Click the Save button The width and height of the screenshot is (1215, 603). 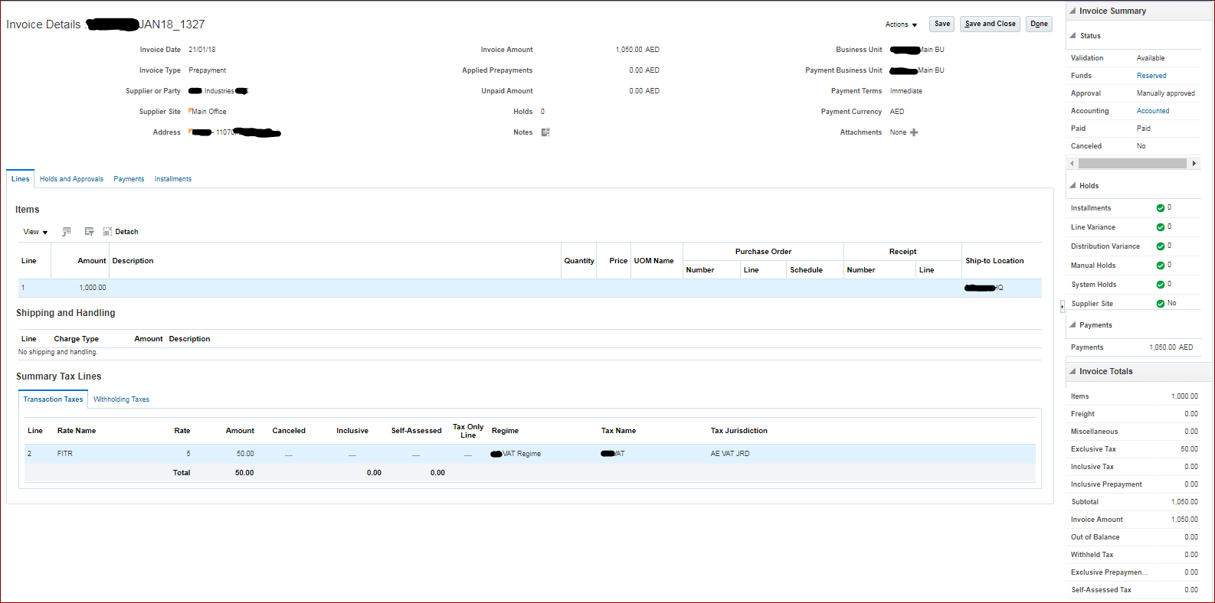pos(942,24)
